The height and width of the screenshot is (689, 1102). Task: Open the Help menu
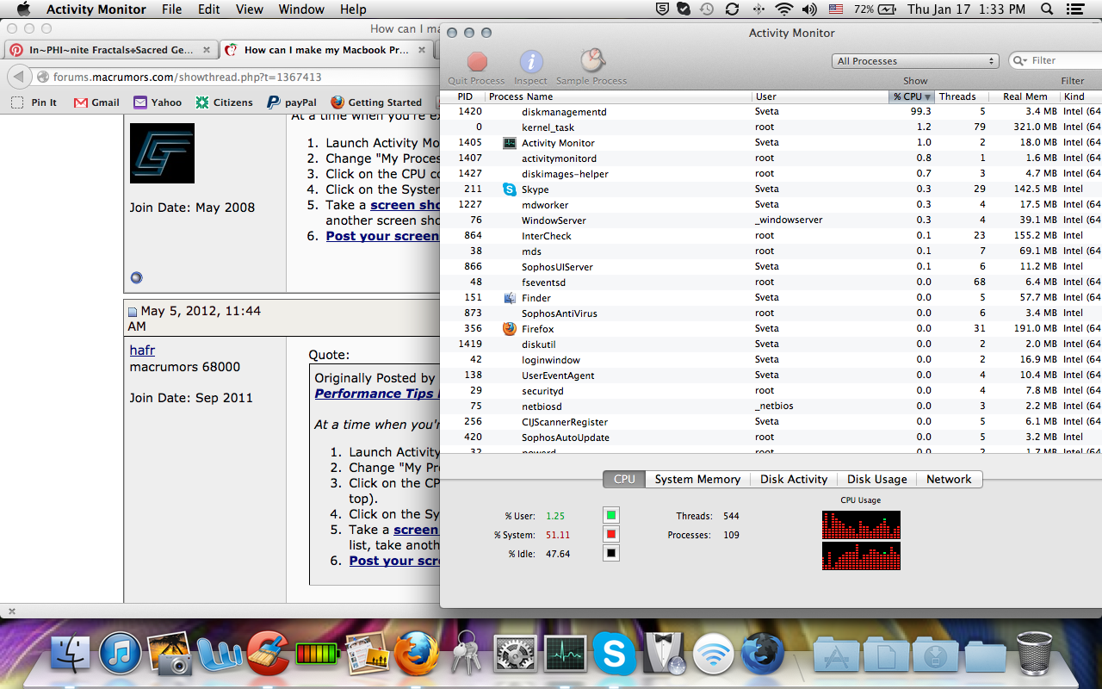pyautogui.click(x=353, y=9)
